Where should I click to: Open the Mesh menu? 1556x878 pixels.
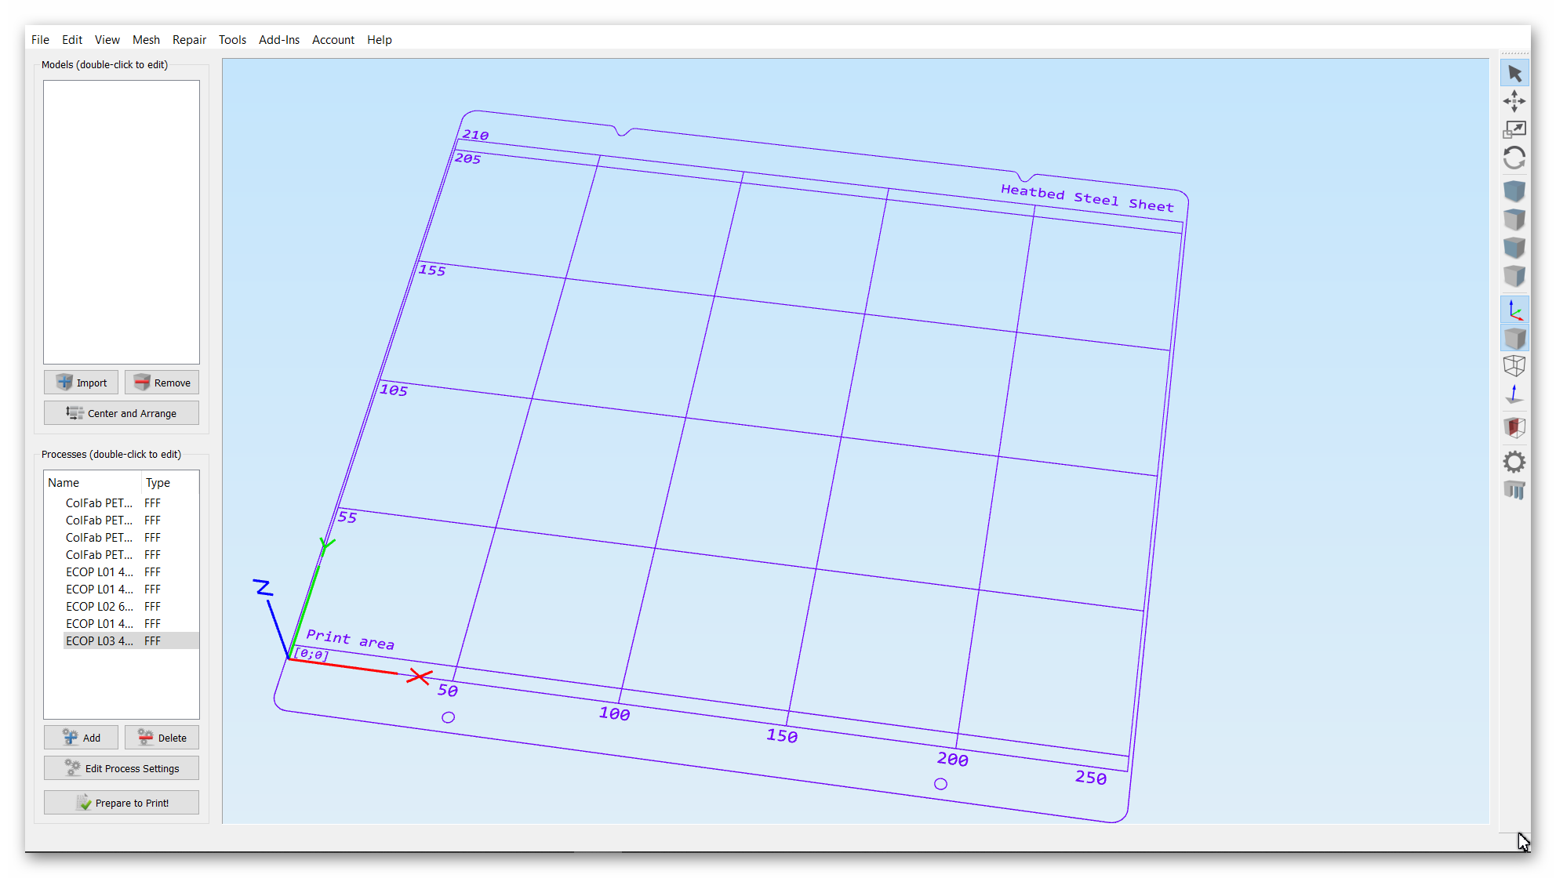point(146,39)
